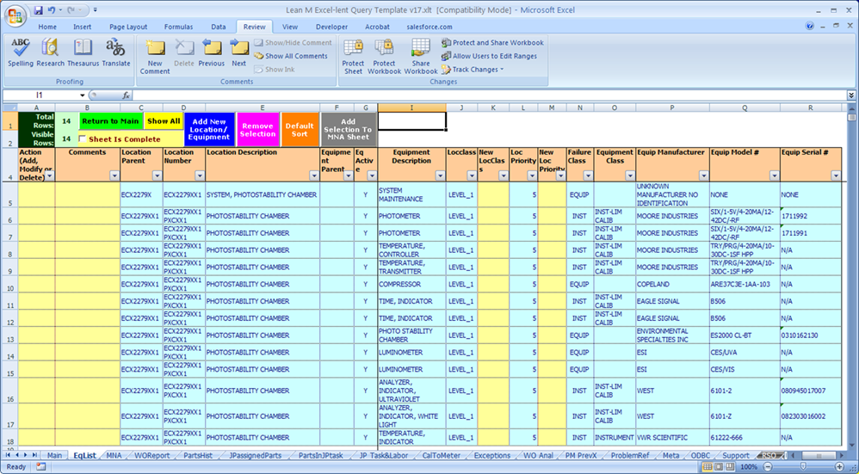Open filter dropdown for Equip Manufacturer
Screen dimensions: 859x474
pos(703,176)
